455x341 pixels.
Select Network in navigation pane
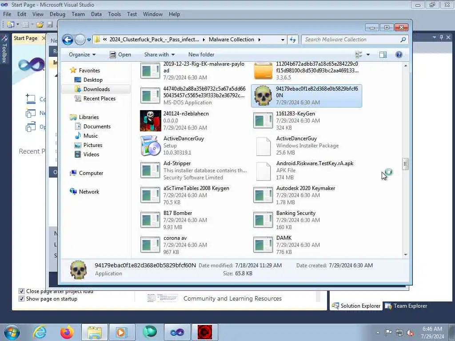[84, 192]
